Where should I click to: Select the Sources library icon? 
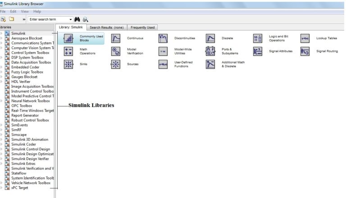[x=116, y=64]
